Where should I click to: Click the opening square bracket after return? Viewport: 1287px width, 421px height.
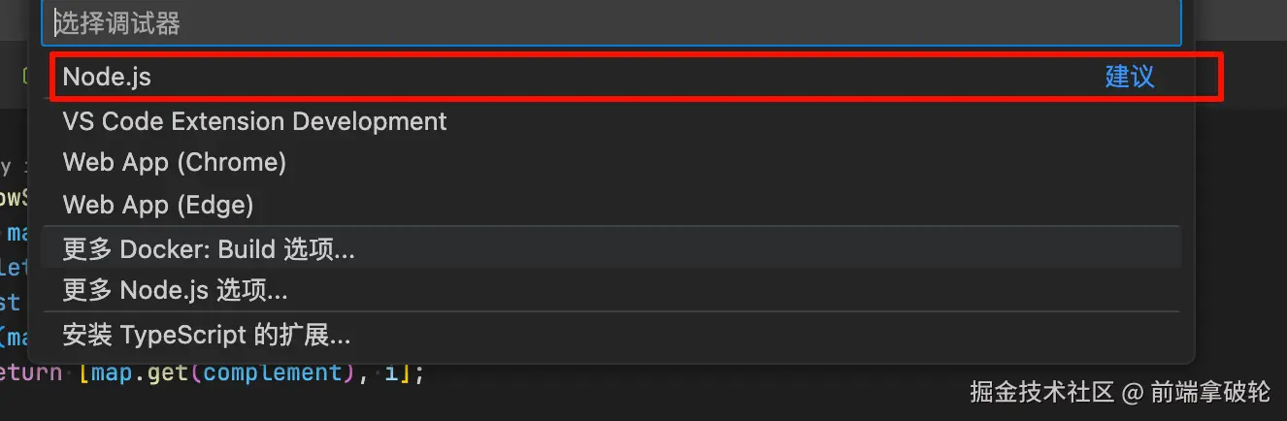85,372
